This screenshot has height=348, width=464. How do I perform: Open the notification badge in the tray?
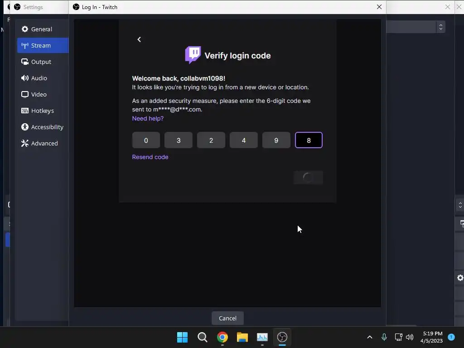click(451, 337)
